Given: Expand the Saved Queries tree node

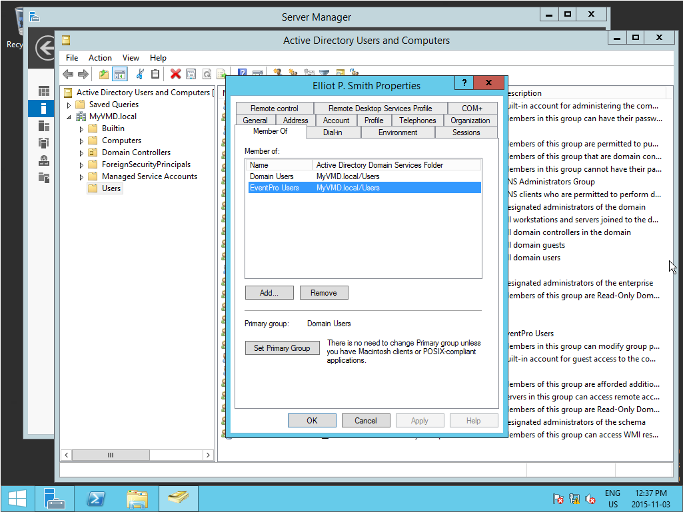Looking at the screenshot, I should [69, 105].
